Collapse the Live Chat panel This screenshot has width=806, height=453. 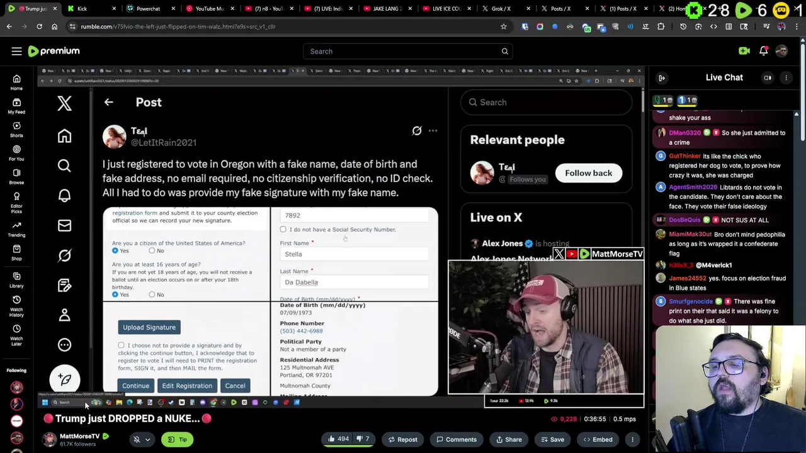662,78
